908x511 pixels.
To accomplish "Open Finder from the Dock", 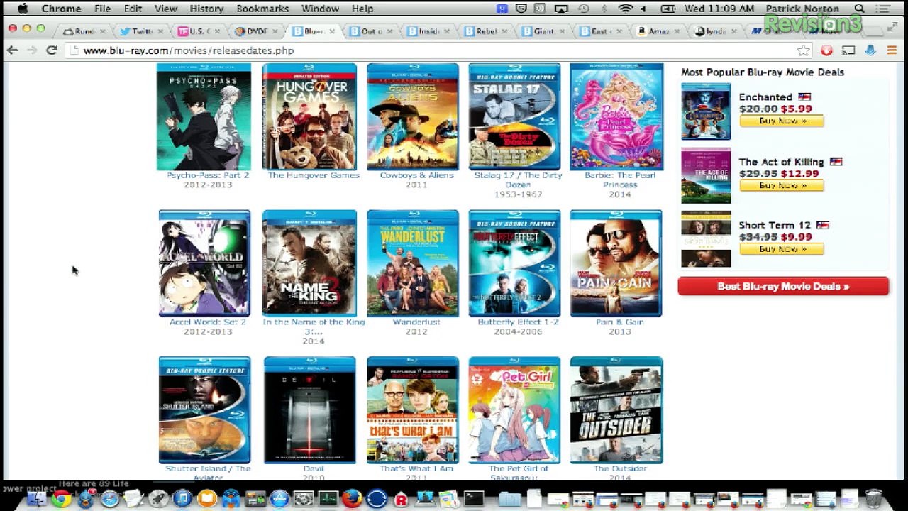I will (x=37, y=499).
